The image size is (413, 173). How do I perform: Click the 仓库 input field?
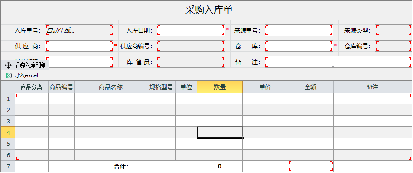pos(299,46)
